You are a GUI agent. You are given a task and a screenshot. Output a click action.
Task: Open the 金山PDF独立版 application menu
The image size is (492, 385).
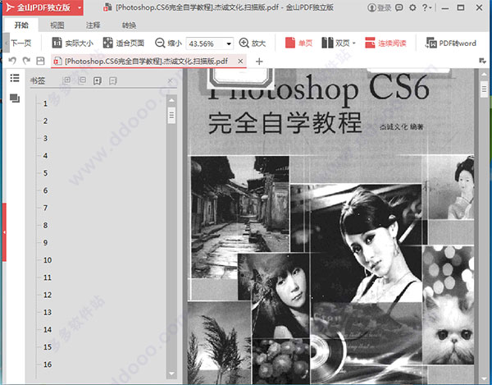coord(43,7)
